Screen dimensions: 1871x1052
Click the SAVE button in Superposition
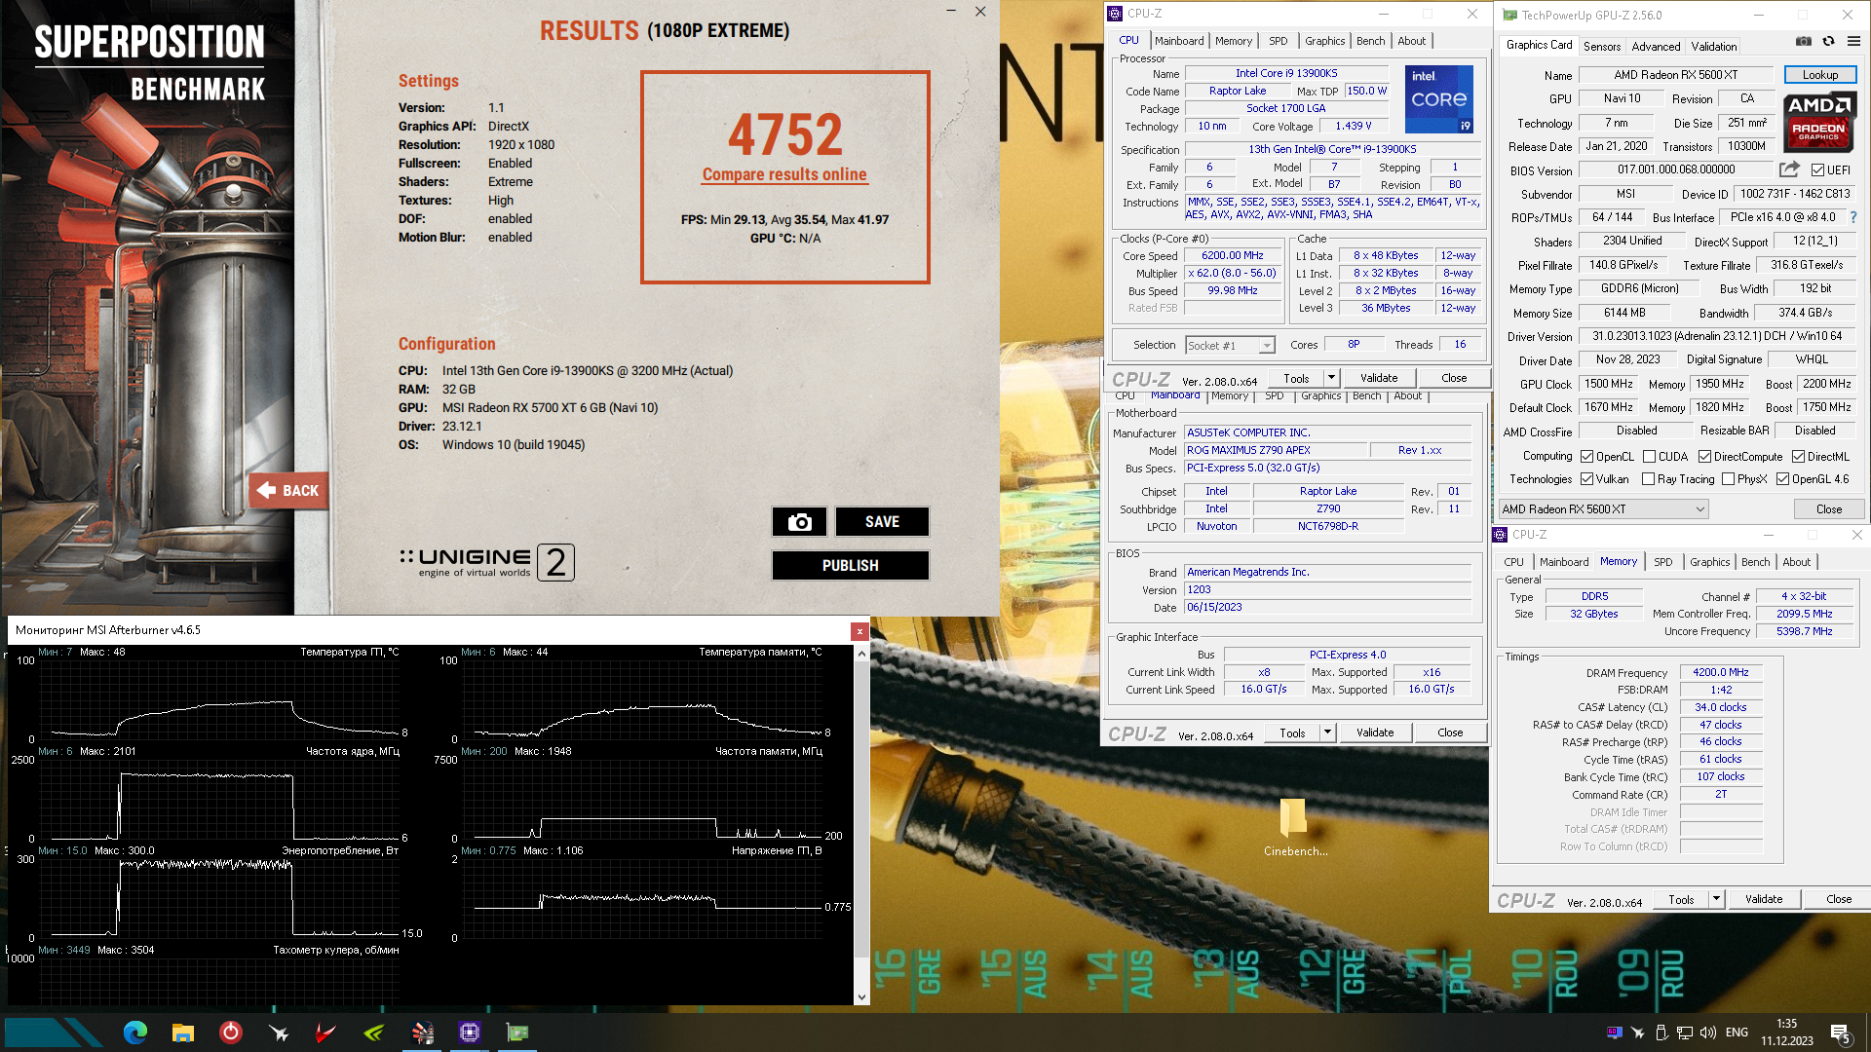tap(882, 522)
